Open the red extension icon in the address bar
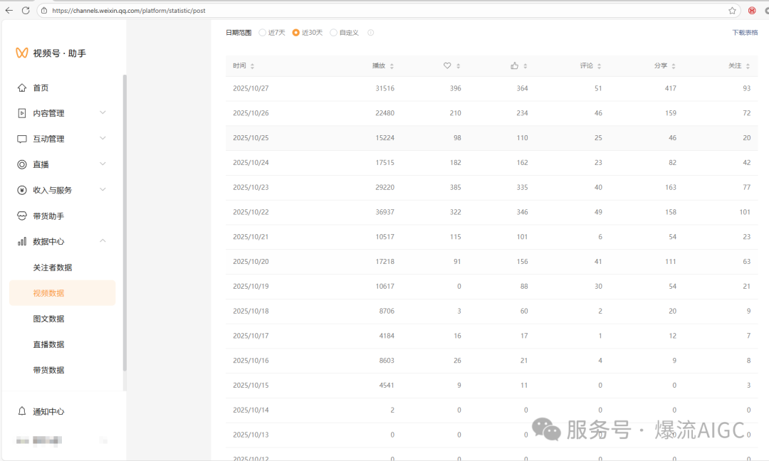769x461 pixels. (752, 10)
